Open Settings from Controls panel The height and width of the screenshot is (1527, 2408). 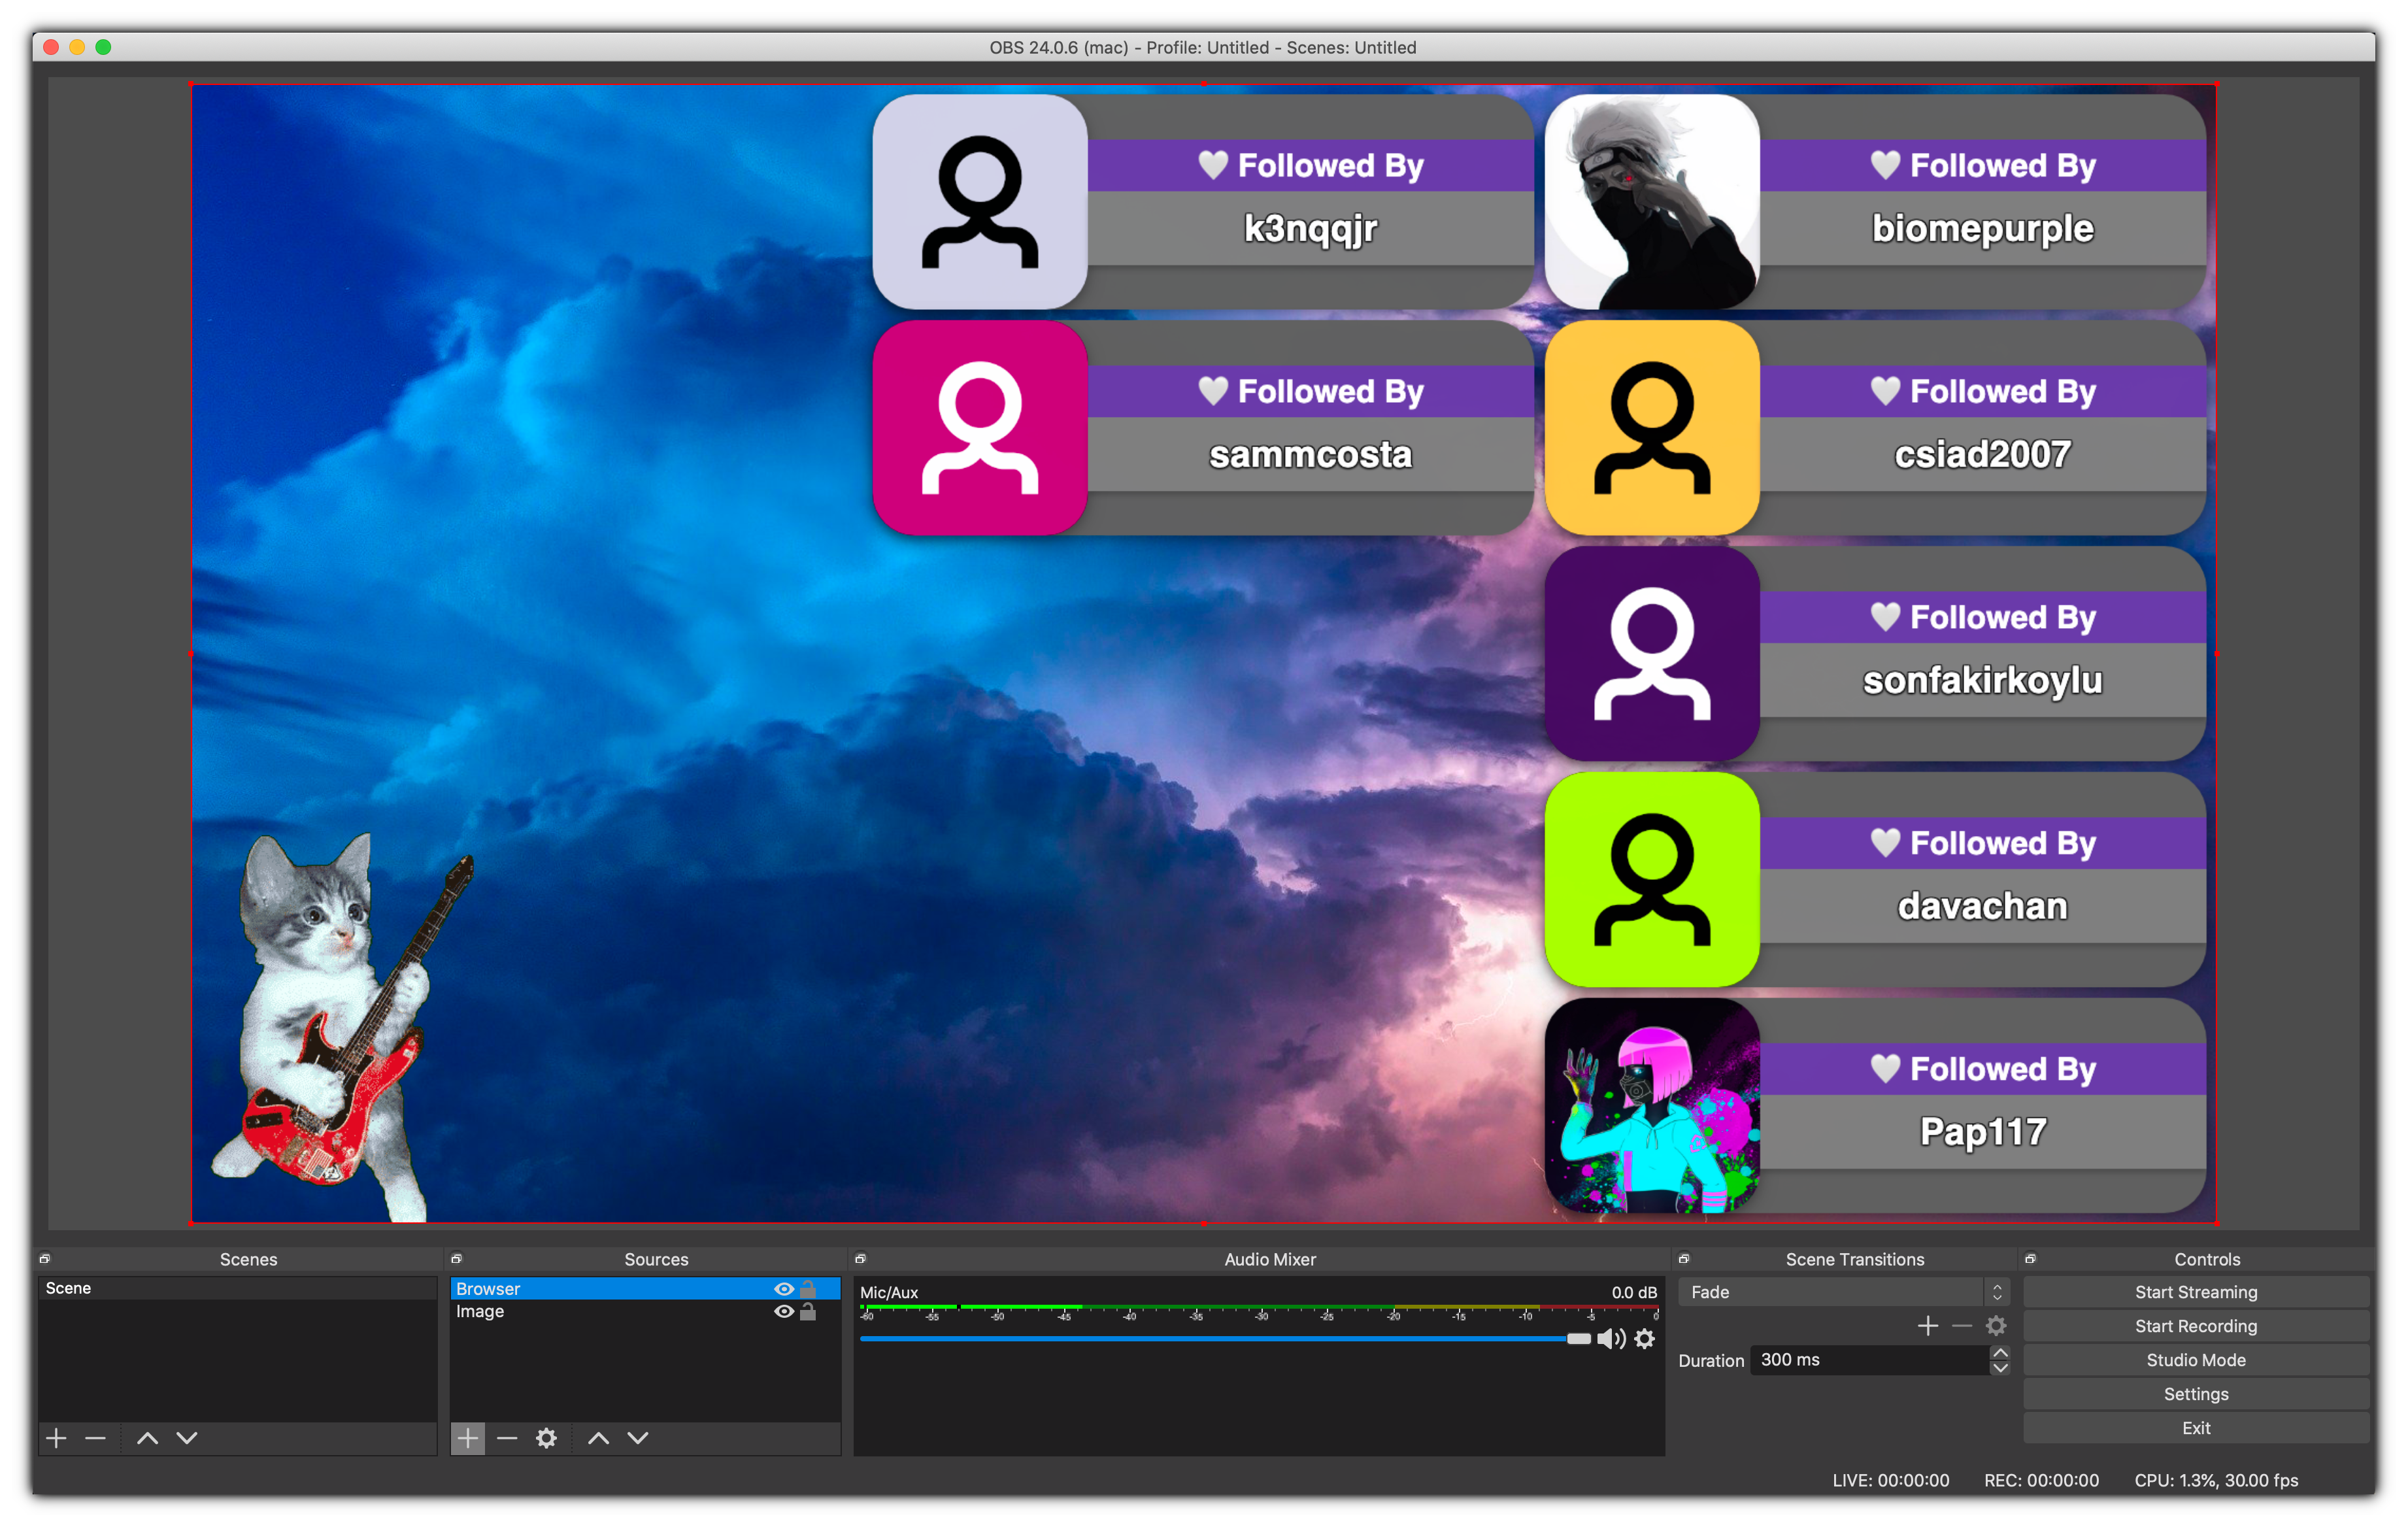(x=2195, y=1394)
